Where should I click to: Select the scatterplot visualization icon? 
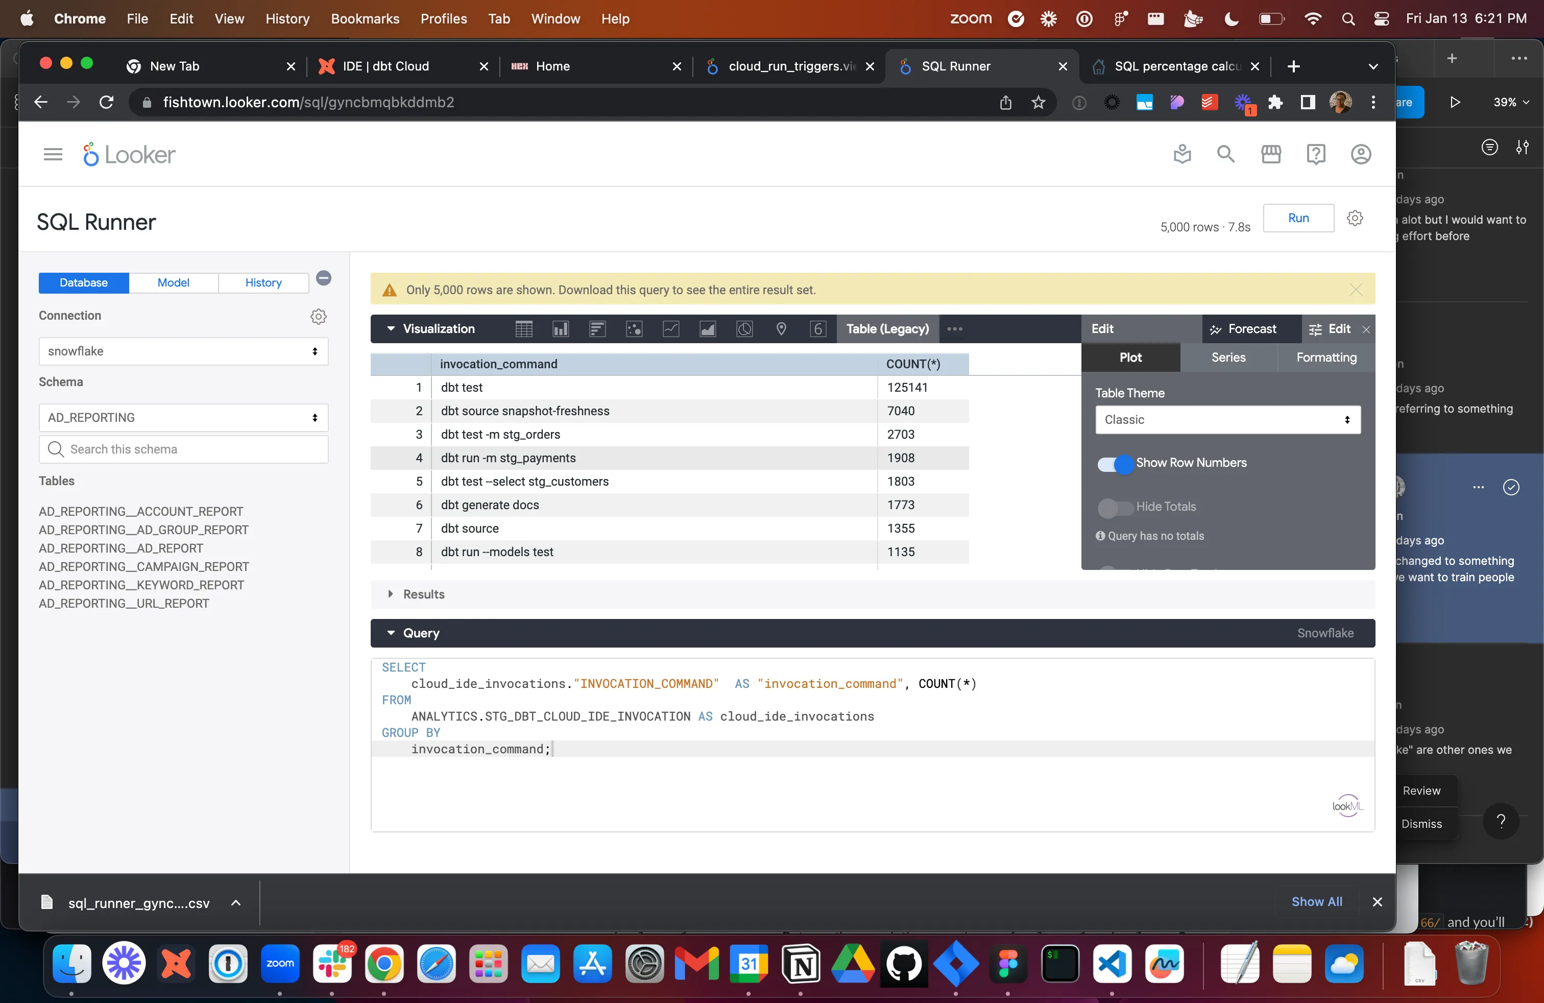[x=634, y=329]
